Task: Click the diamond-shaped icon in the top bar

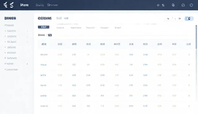Action: tap(158, 5)
